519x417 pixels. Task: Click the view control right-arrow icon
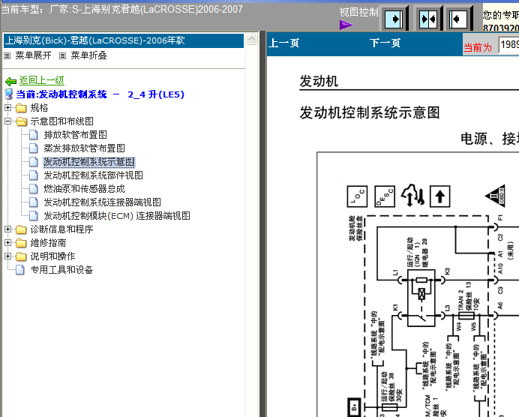click(394, 19)
